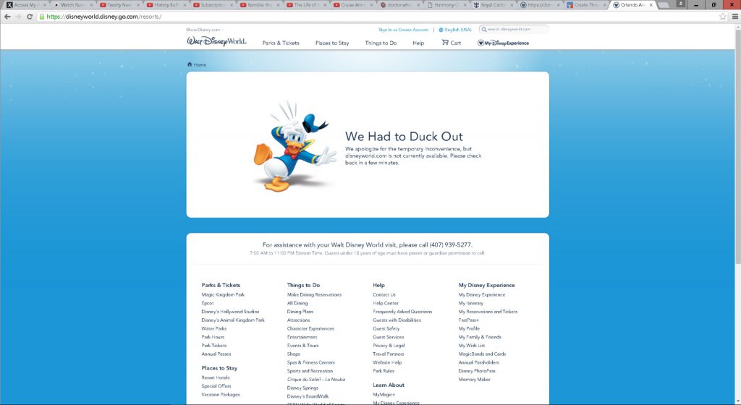Open the Parks & Tickets header menu
The width and height of the screenshot is (741, 405).
pyautogui.click(x=281, y=43)
